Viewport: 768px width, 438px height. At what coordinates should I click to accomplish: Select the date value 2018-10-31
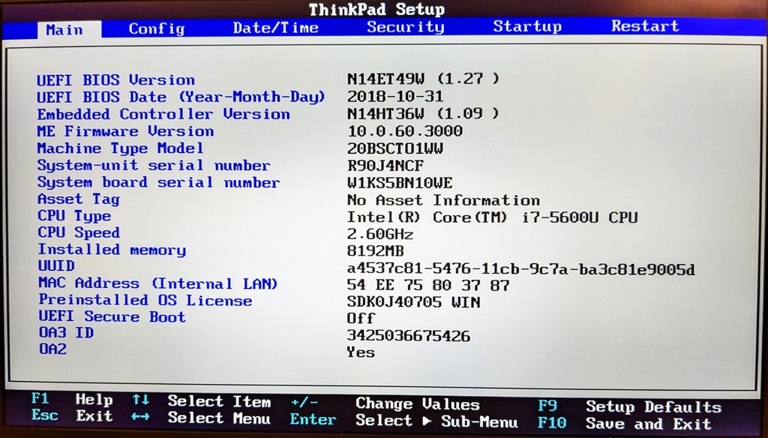coord(395,96)
